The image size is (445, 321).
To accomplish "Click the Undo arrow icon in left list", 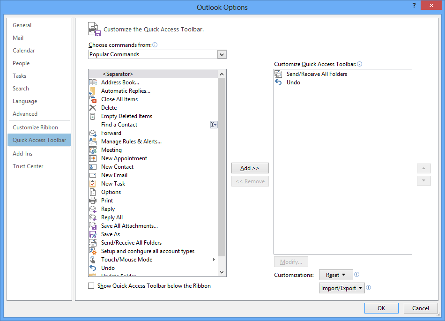I will (x=93, y=268).
